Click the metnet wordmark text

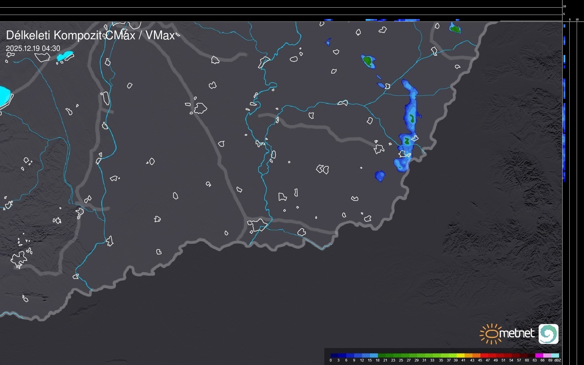coord(517,333)
